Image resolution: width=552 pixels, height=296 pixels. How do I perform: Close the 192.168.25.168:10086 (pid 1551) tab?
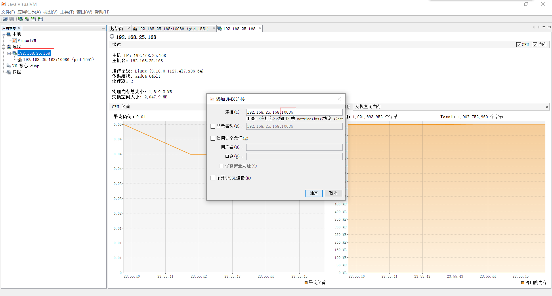(x=214, y=28)
